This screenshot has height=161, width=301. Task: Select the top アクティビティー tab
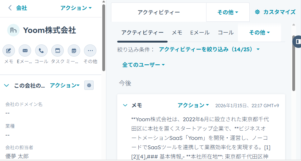click(159, 12)
